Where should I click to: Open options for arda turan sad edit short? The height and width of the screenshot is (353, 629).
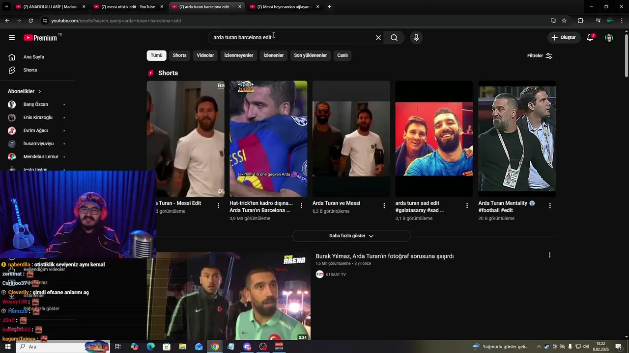[467, 206]
